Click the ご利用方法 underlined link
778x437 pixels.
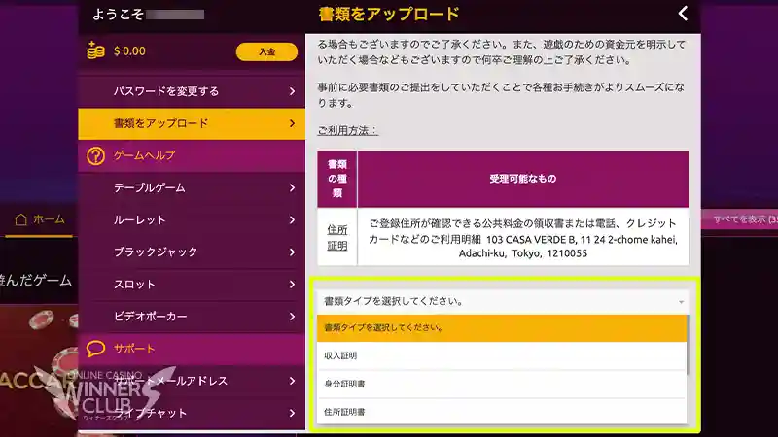[347, 130]
